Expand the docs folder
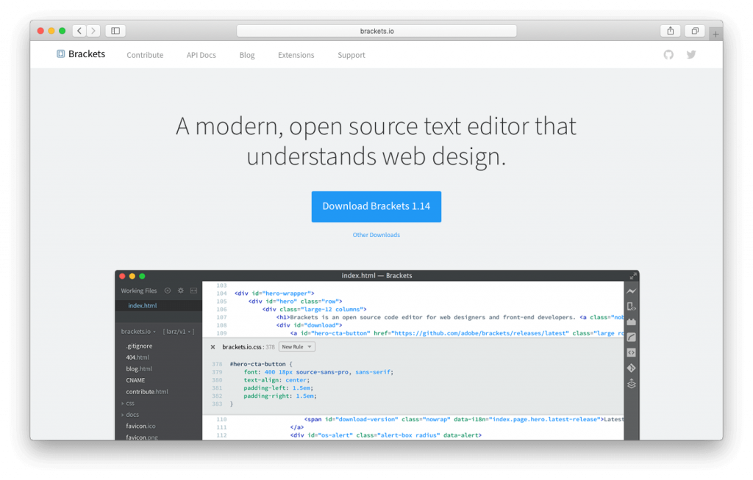Viewport: 753px width, 480px height. 123,415
